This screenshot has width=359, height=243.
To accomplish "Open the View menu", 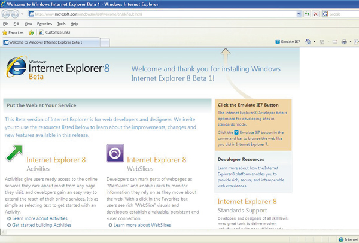I will point(28,23).
